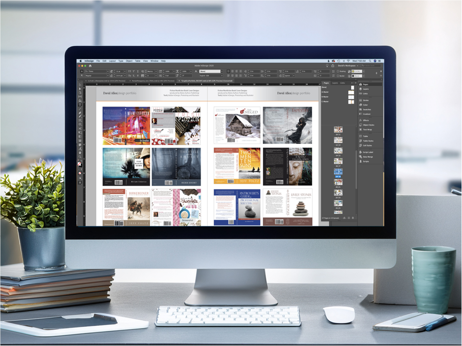The height and width of the screenshot is (346, 462).
Task: Open the Object menu
Action: click(129, 61)
